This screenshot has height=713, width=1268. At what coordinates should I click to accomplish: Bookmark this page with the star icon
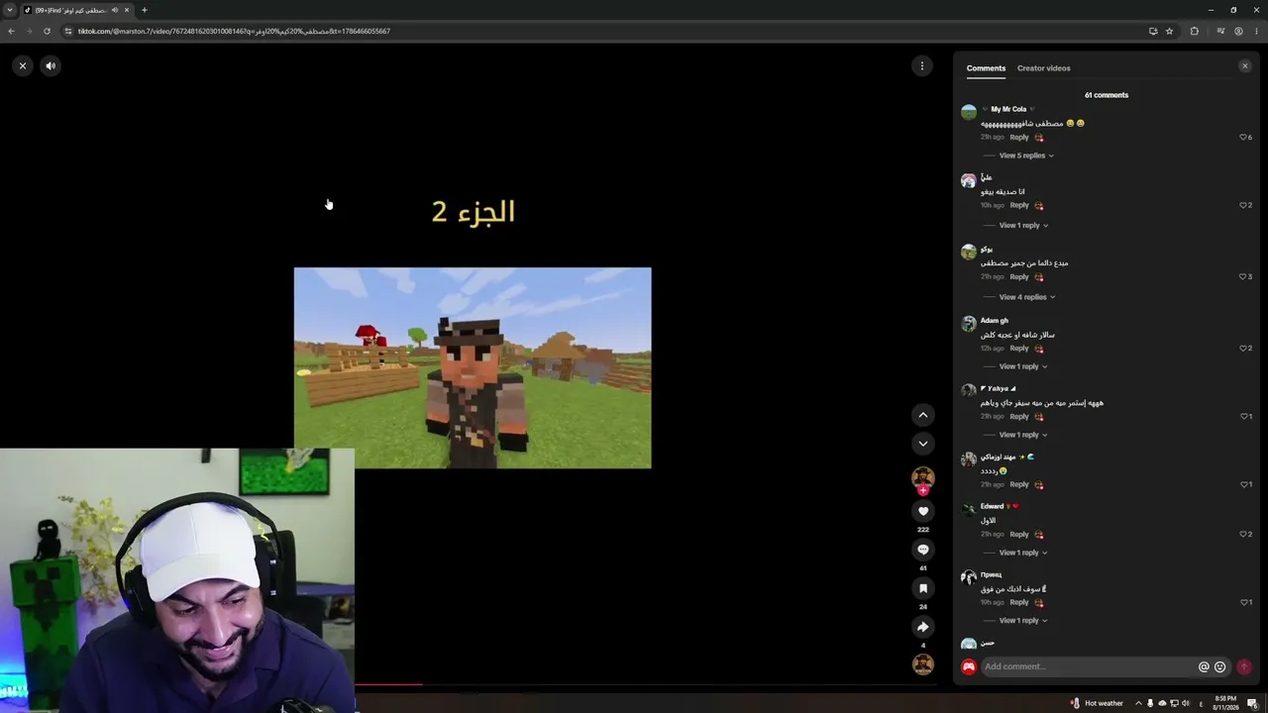(1169, 31)
